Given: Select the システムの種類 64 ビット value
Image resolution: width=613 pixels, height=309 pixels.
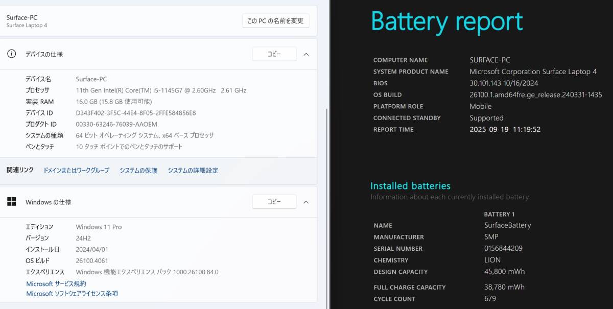Looking at the screenshot, I should pos(145,135).
